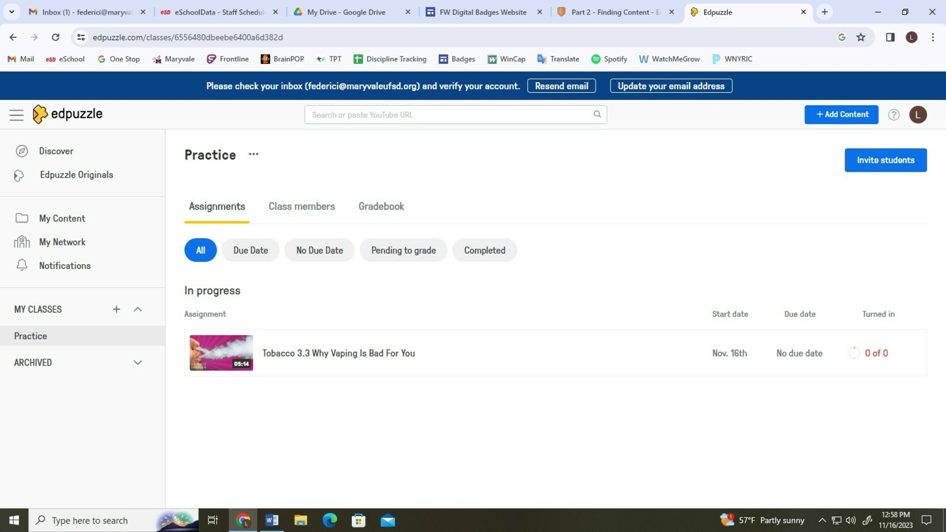The height and width of the screenshot is (532, 946).
Task: Open the hamburger menu beside the Edpuzzle logo
Action: pyautogui.click(x=17, y=115)
